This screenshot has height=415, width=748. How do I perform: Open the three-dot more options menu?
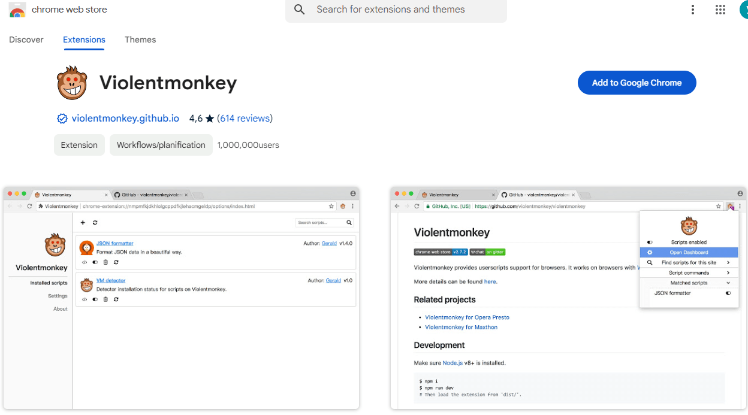[x=693, y=10]
